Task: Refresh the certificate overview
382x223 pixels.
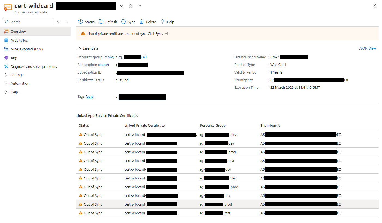Action: 108,22
